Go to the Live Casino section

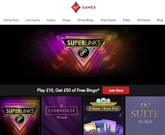click(x=33, y=20)
